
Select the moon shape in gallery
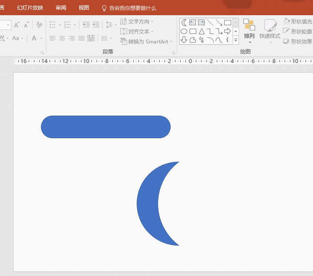pos(184,23)
